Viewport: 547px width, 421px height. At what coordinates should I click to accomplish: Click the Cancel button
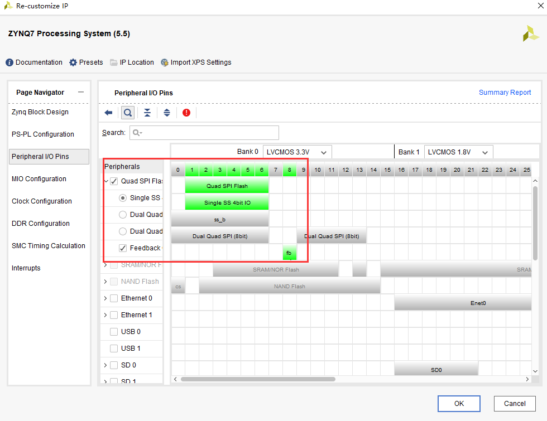515,404
